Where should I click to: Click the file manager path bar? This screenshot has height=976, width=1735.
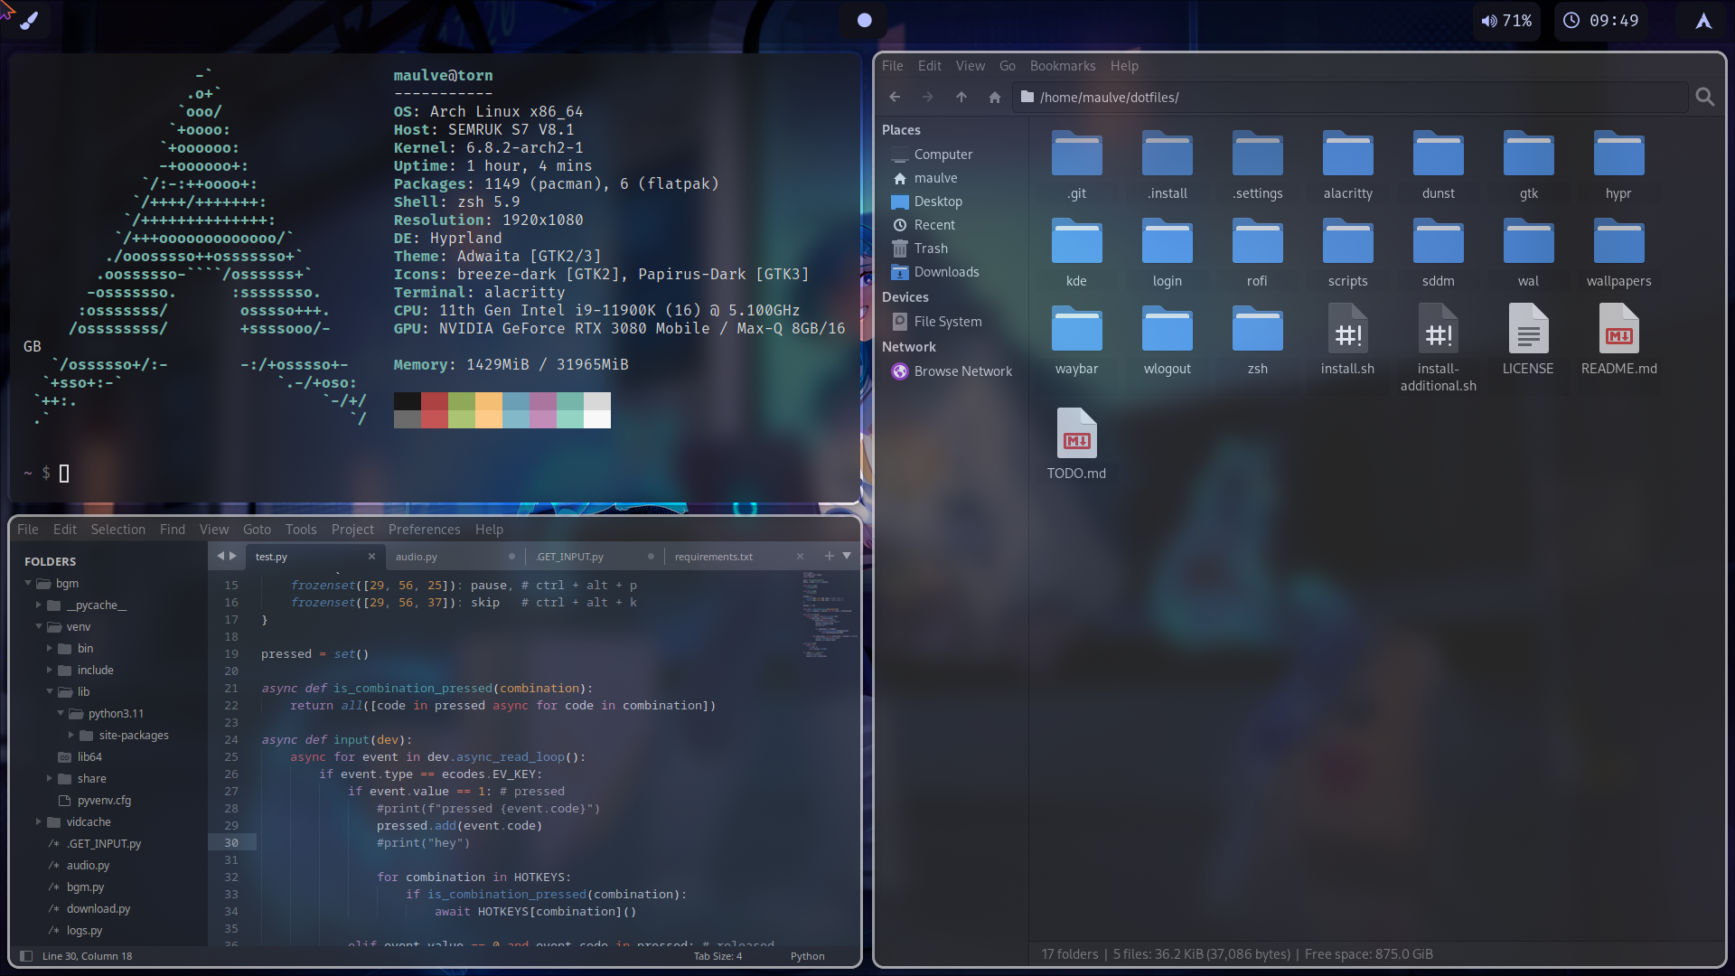(x=1265, y=97)
